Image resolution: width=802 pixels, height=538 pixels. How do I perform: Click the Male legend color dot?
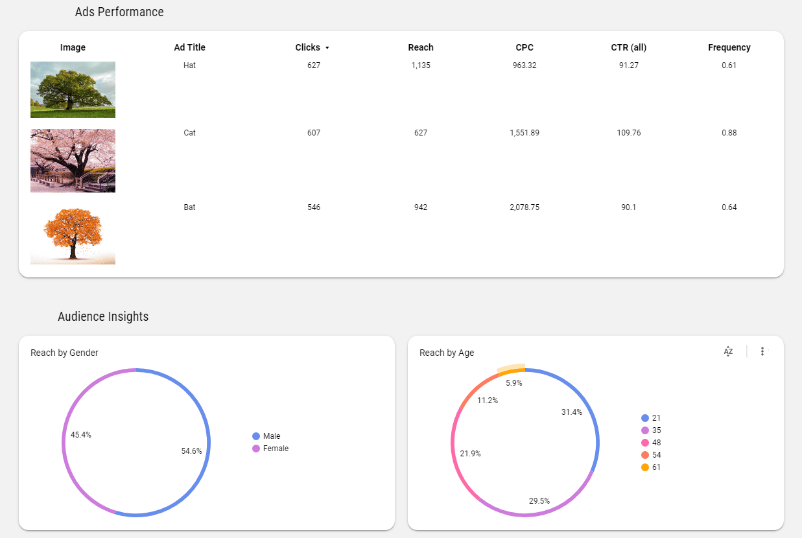[x=256, y=436]
